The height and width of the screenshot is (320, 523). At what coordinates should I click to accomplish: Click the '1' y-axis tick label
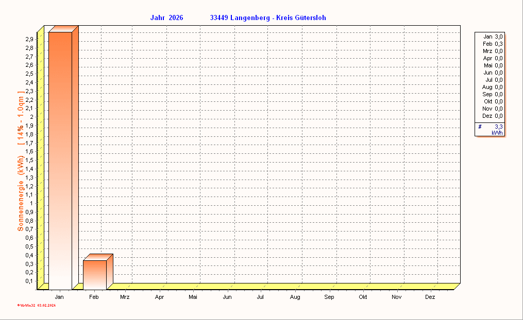(32, 203)
